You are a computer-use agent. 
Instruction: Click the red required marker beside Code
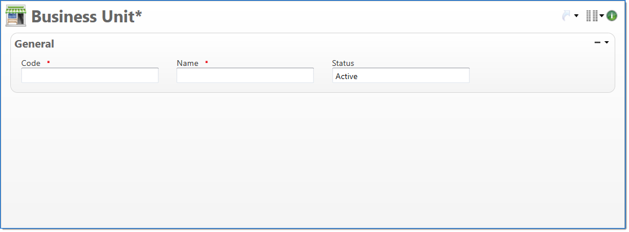click(x=49, y=61)
